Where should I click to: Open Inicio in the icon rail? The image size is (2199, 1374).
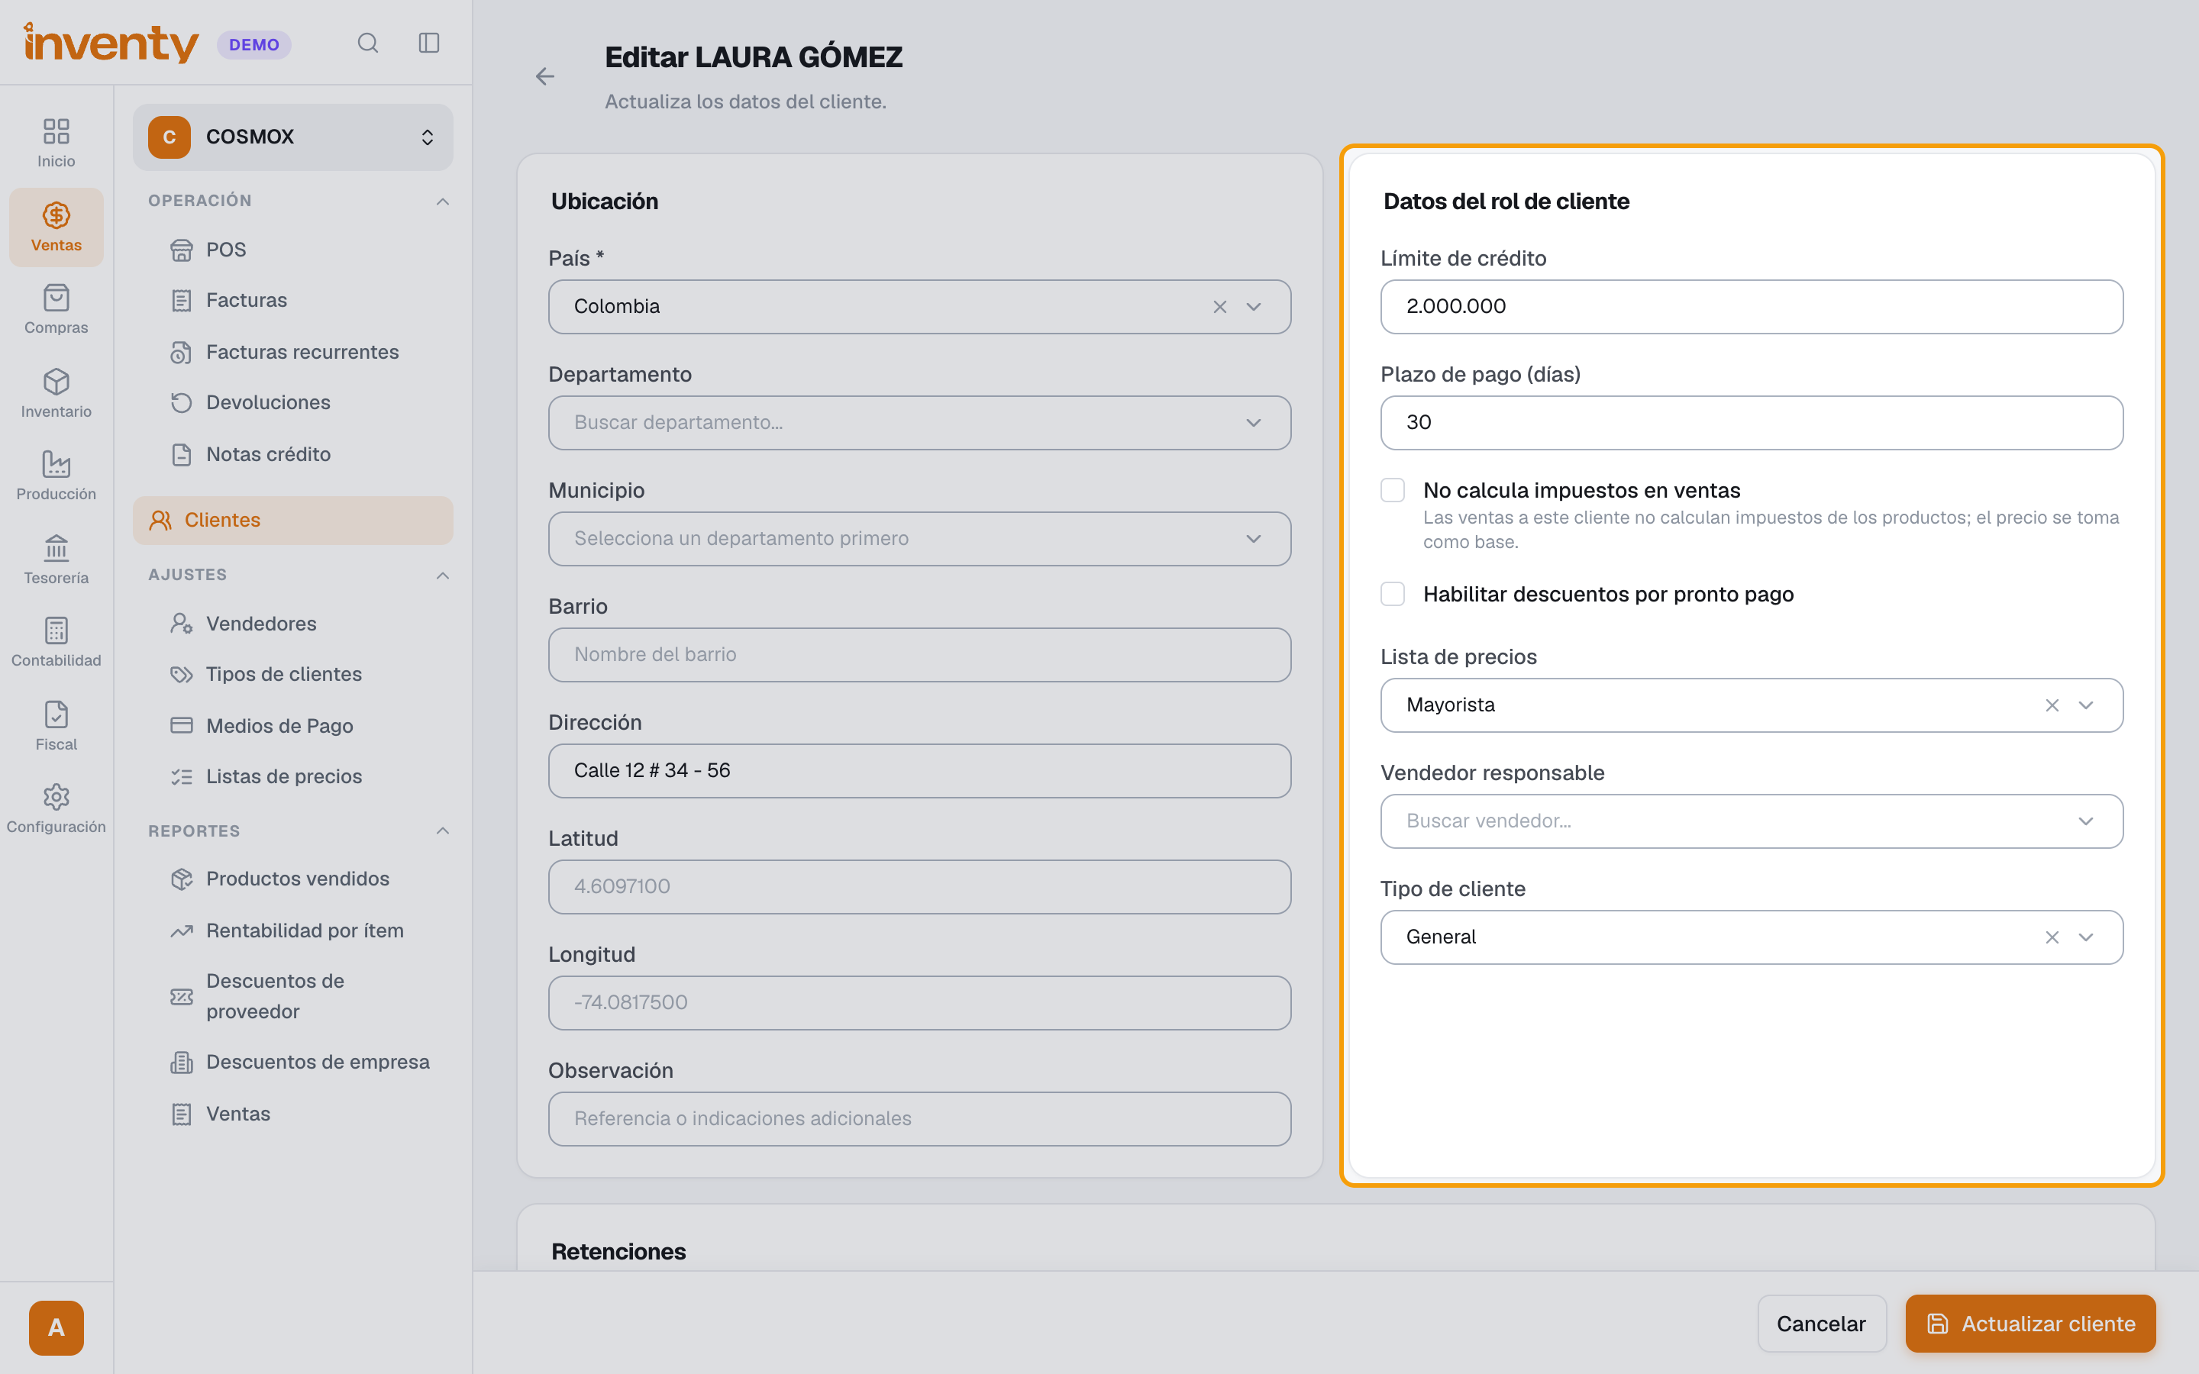point(57,144)
